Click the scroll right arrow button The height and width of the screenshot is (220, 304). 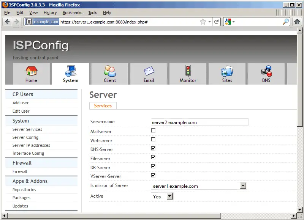(294, 215)
